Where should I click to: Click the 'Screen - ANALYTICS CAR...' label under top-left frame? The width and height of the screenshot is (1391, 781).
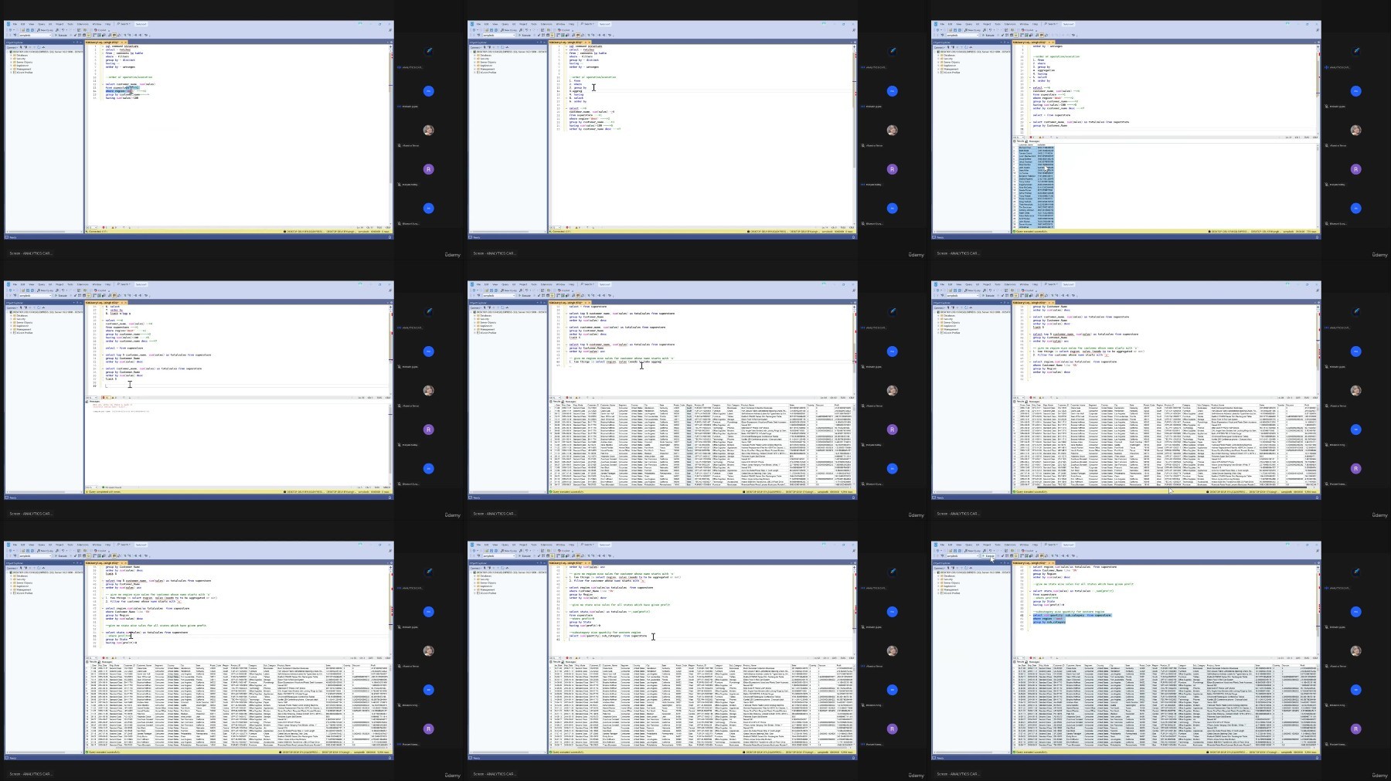point(30,253)
